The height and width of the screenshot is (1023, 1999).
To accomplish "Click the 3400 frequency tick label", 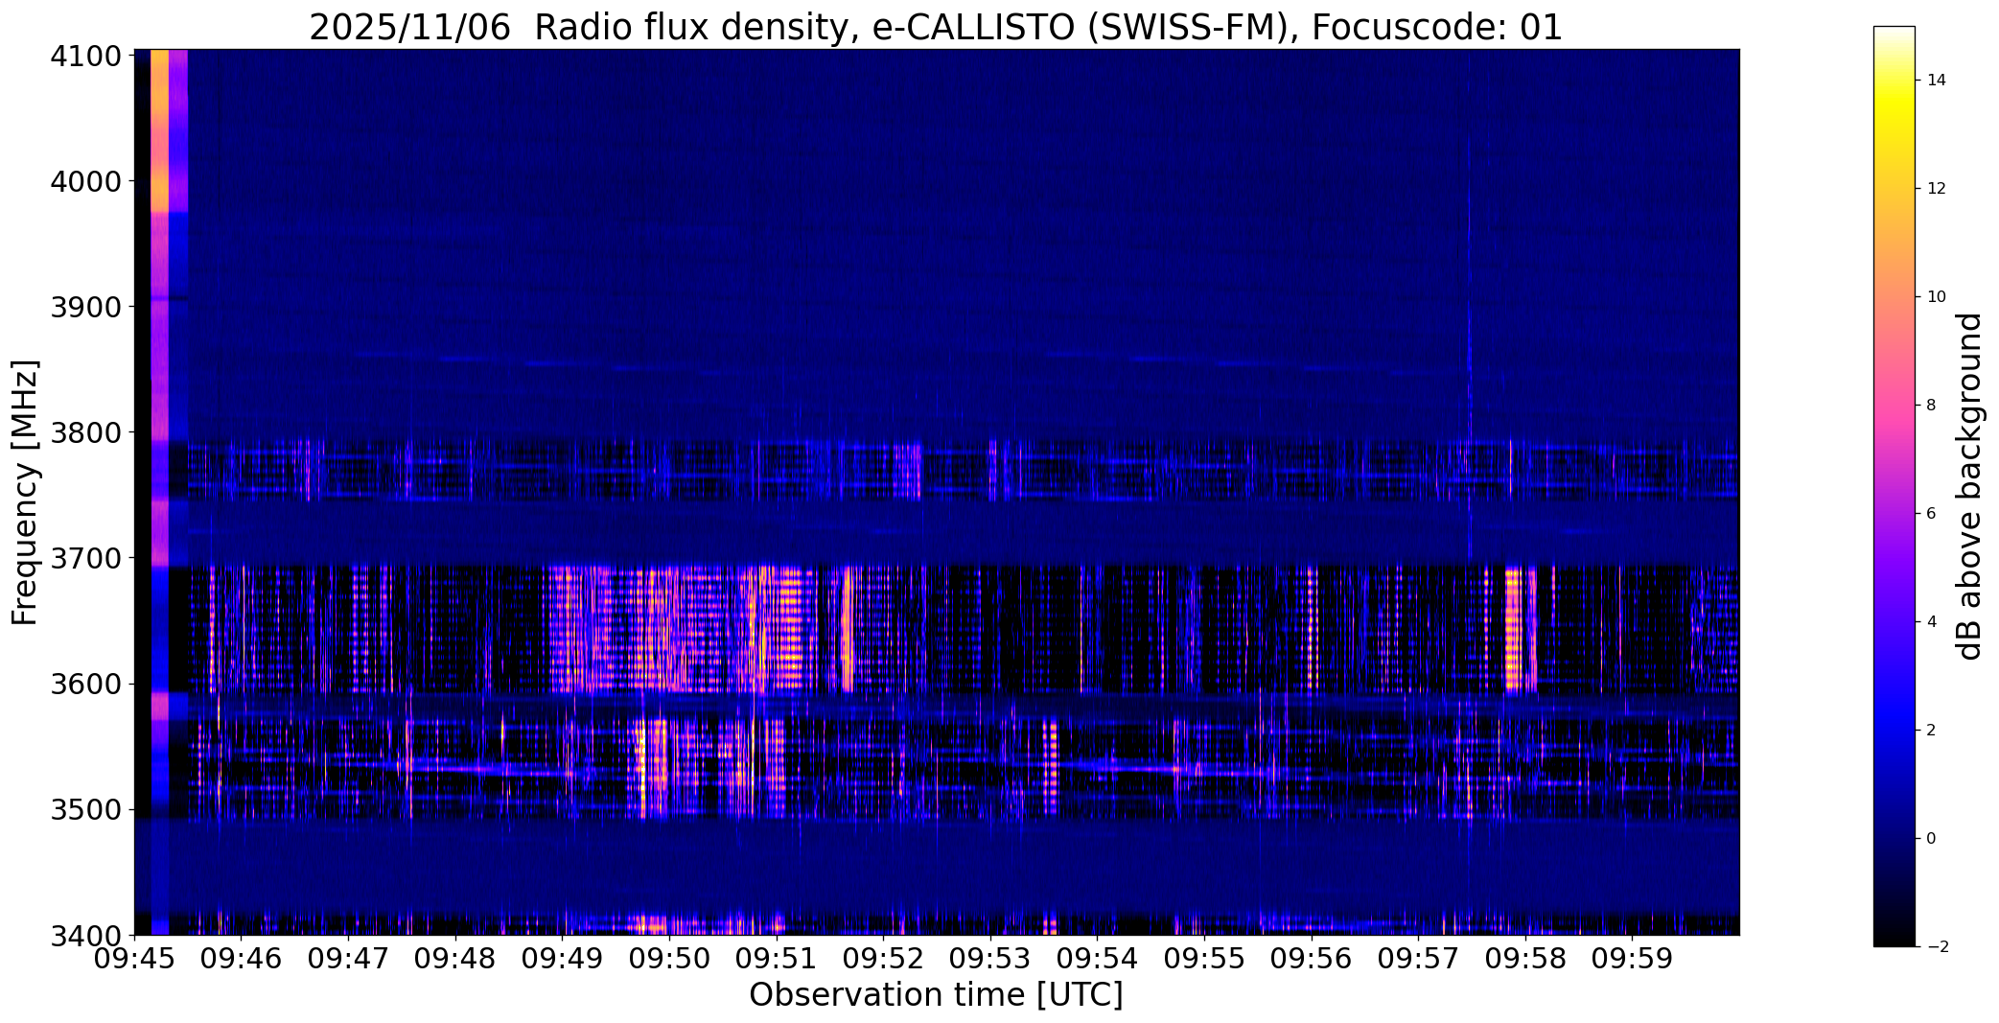I will coord(85,935).
